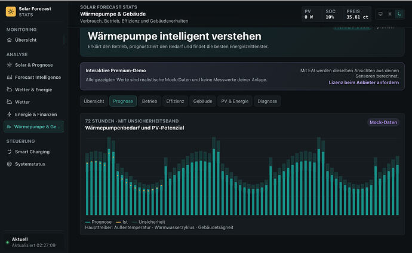Click Aktualisiert 02:27:09 status text
412x253 pixels.
point(33,245)
